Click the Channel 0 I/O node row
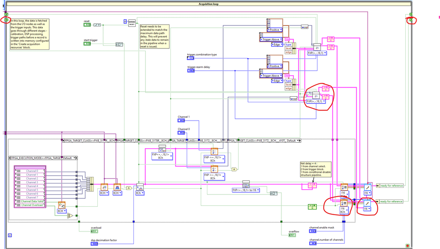This screenshot has width=440, height=249. (x=30, y=171)
